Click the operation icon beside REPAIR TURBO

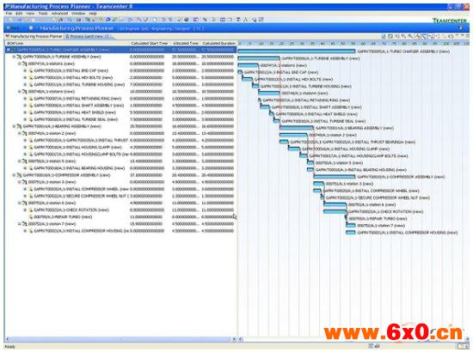click(30, 217)
